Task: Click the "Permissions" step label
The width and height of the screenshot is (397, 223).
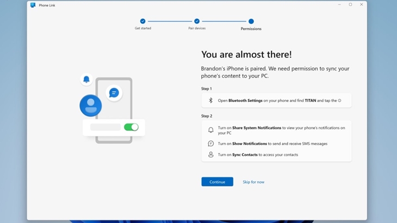Action: 251,29
